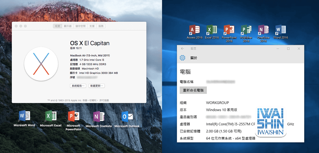
Task: Click the 關於 page title
Action: coord(194,58)
